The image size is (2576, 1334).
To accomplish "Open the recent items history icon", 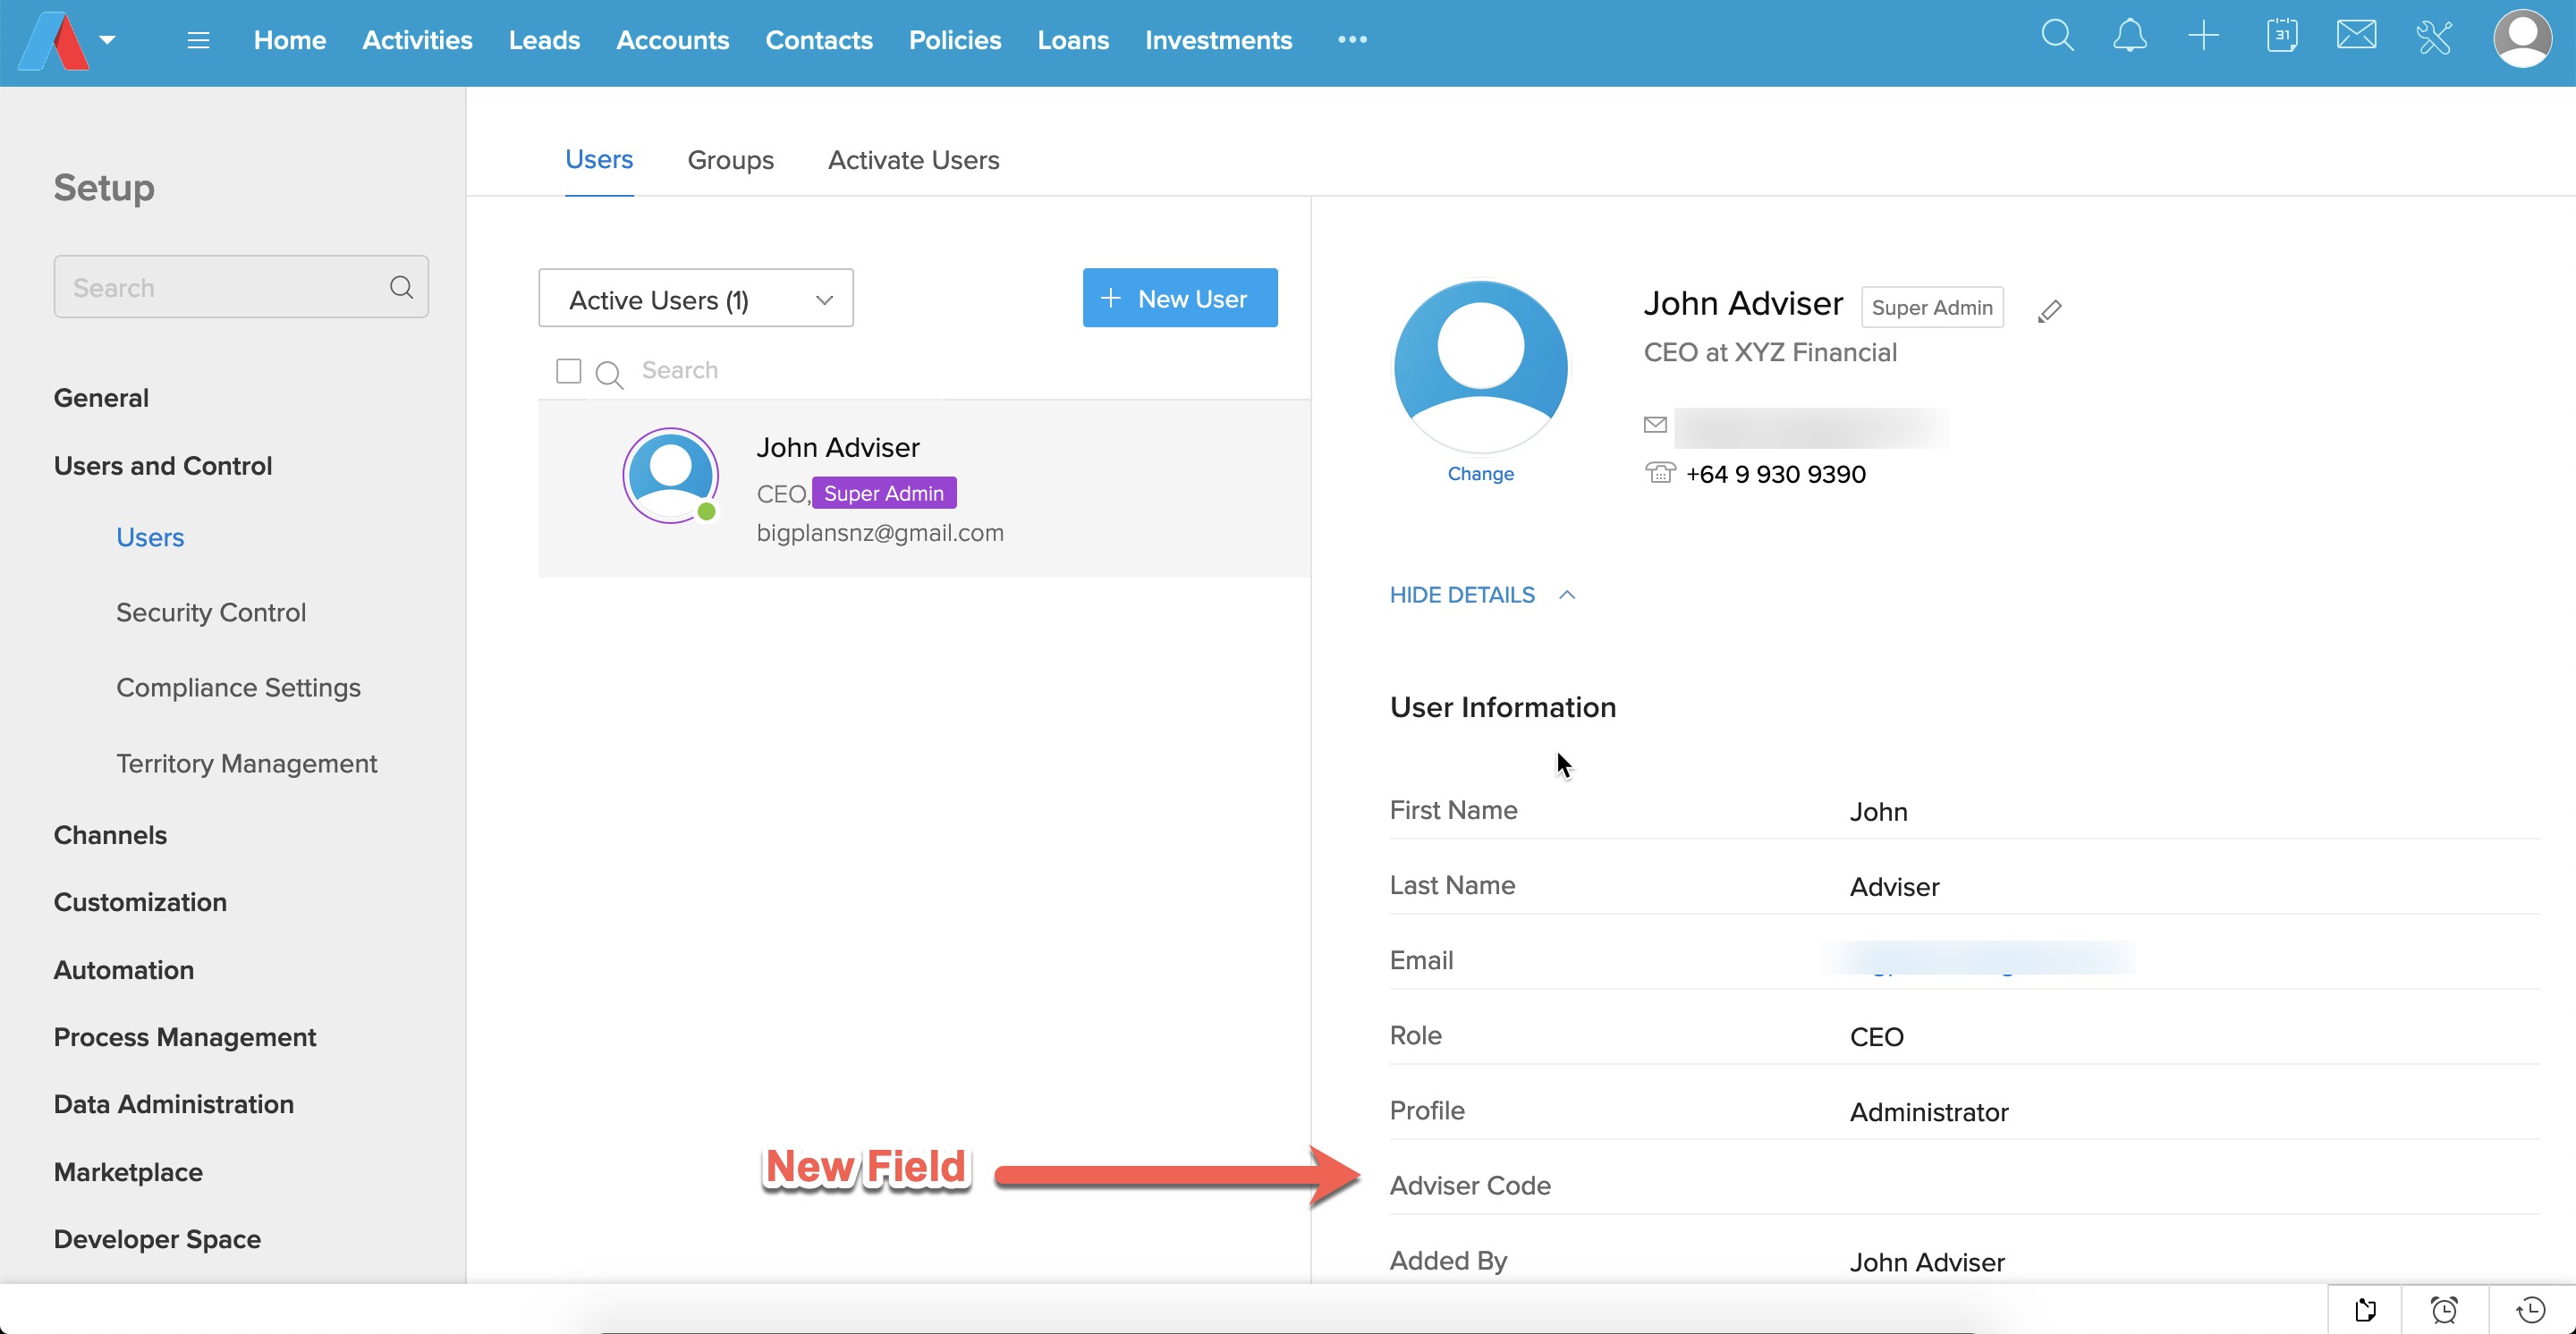I will pyautogui.click(x=2530, y=1309).
